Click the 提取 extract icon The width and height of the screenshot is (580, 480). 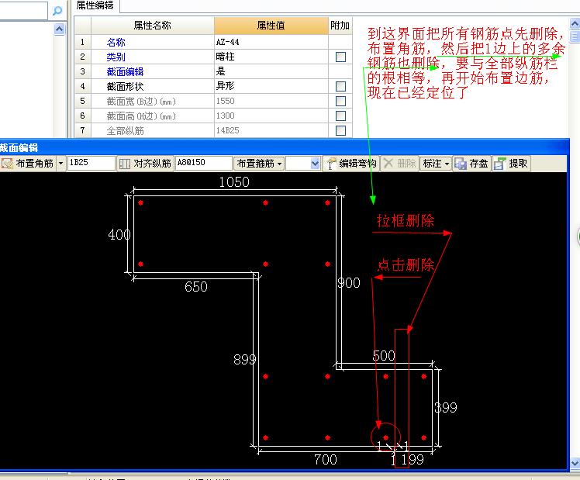click(499, 164)
